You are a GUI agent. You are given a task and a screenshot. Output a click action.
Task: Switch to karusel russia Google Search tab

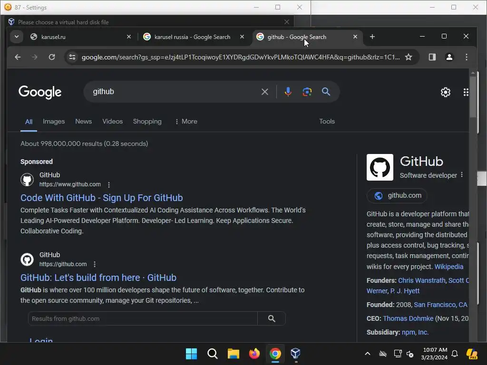tap(194, 37)
